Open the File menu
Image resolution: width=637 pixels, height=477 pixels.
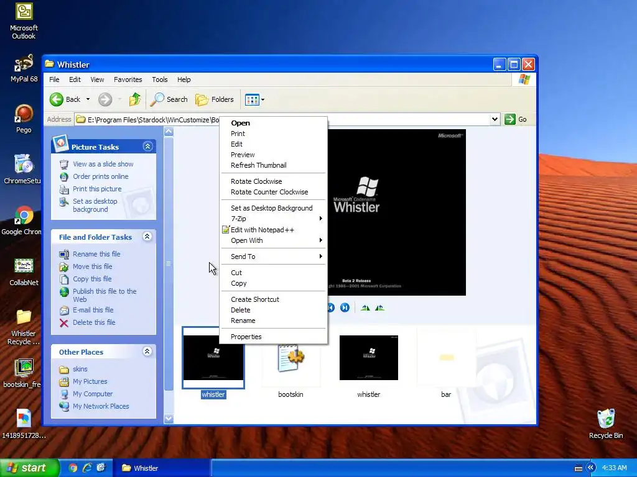pos(54,79)
